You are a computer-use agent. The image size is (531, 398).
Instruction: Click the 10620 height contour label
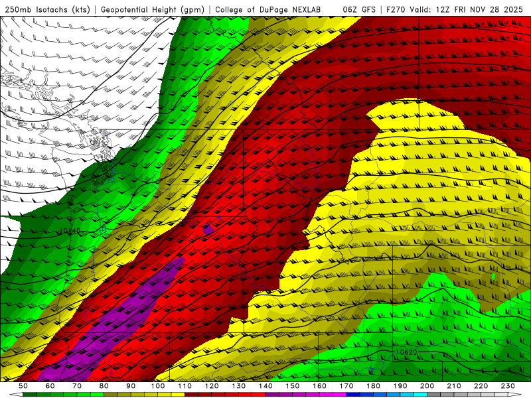pyautogui.click(x=406, y=352)
